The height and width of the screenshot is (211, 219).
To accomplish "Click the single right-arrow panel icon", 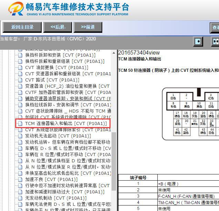I will pos(198,41).
